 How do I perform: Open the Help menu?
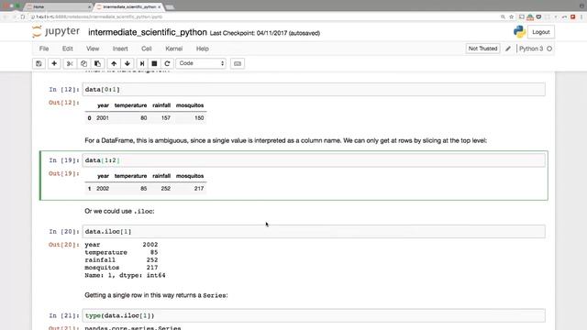(202, 49)
